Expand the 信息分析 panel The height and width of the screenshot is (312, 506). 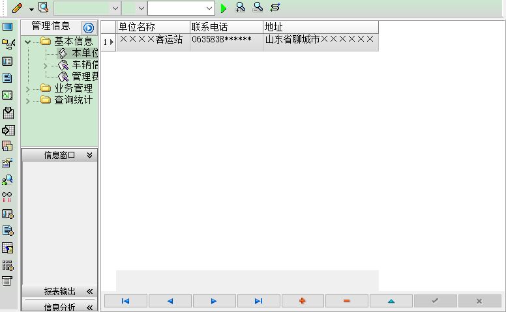(90, 307)
